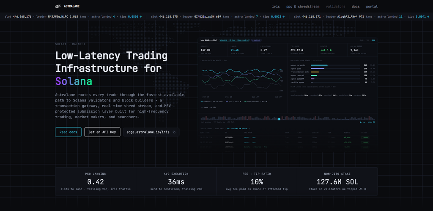Click the 10% fee tip ratio stat
This screenshot has width=433, height=211.
click(x=257, y=182)
